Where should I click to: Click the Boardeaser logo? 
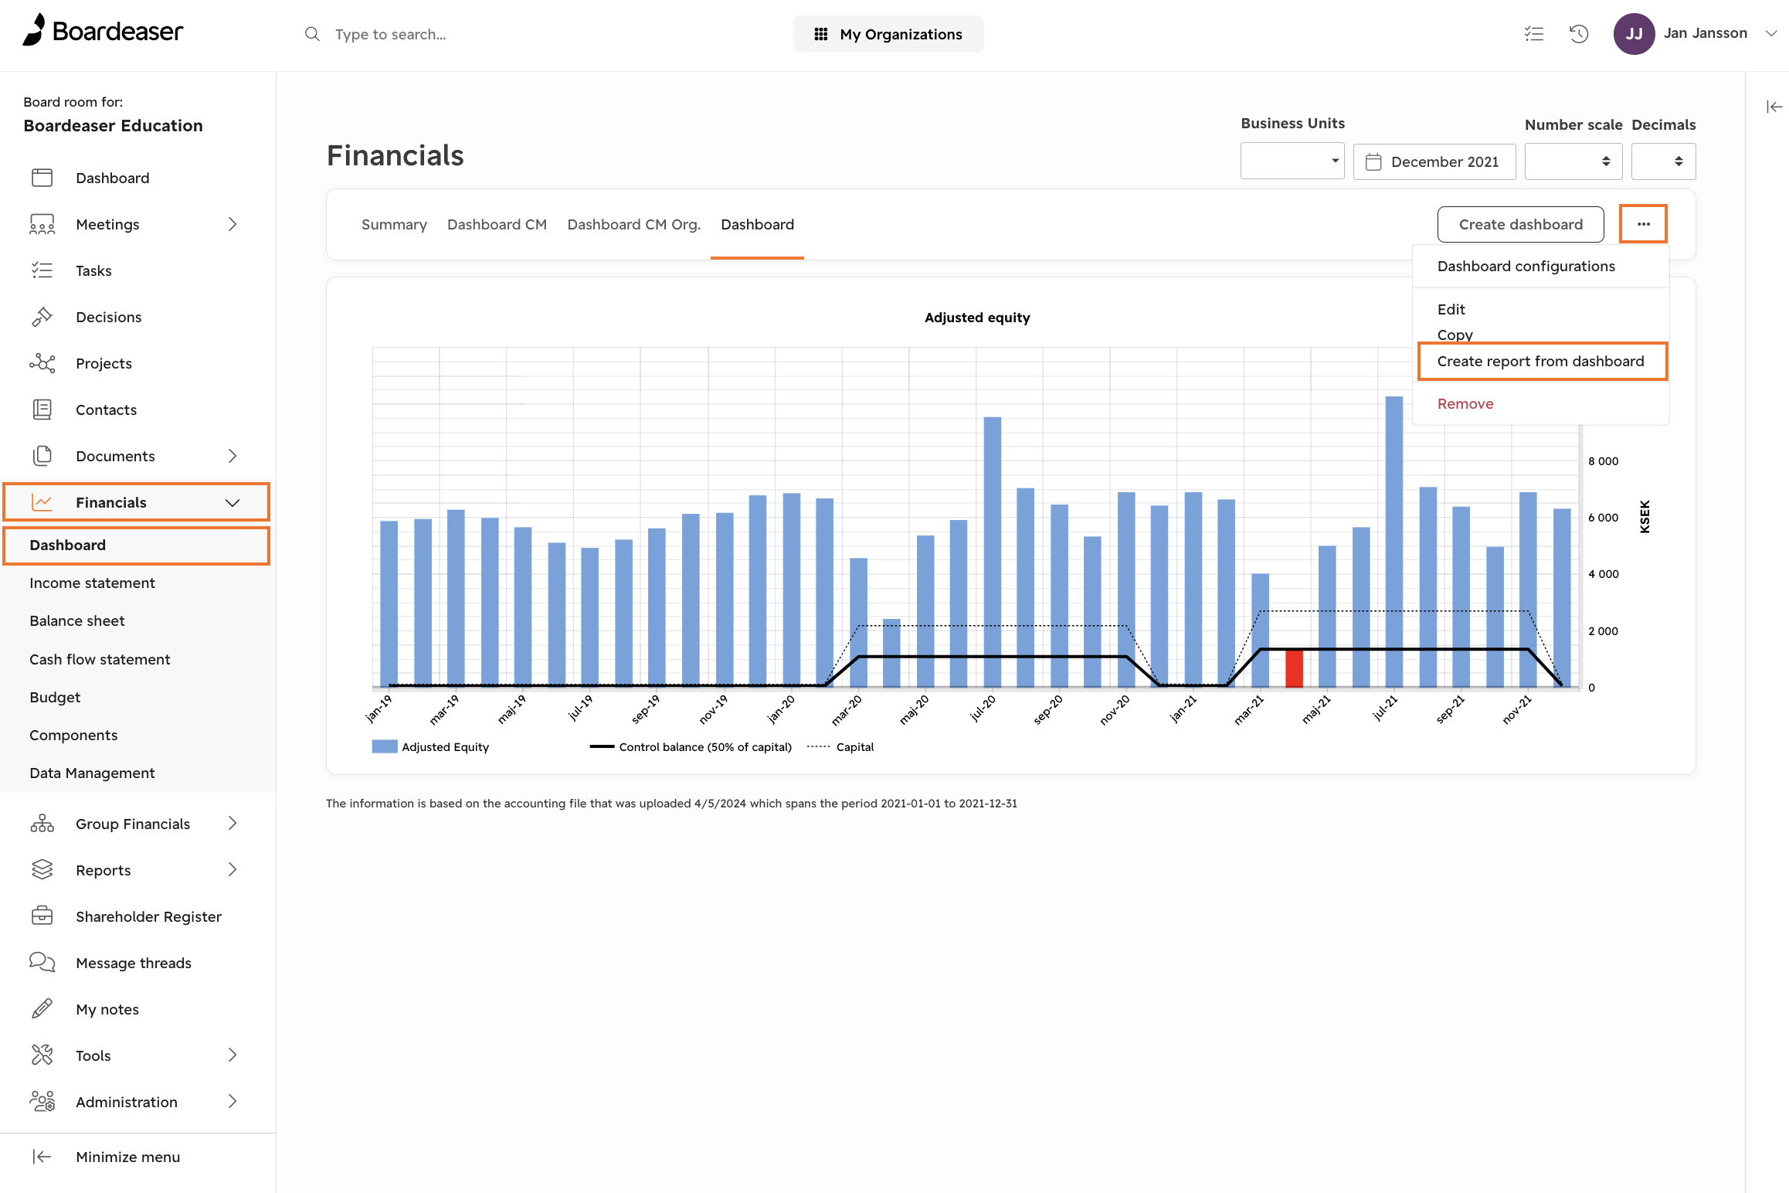(x=103, y=31)
